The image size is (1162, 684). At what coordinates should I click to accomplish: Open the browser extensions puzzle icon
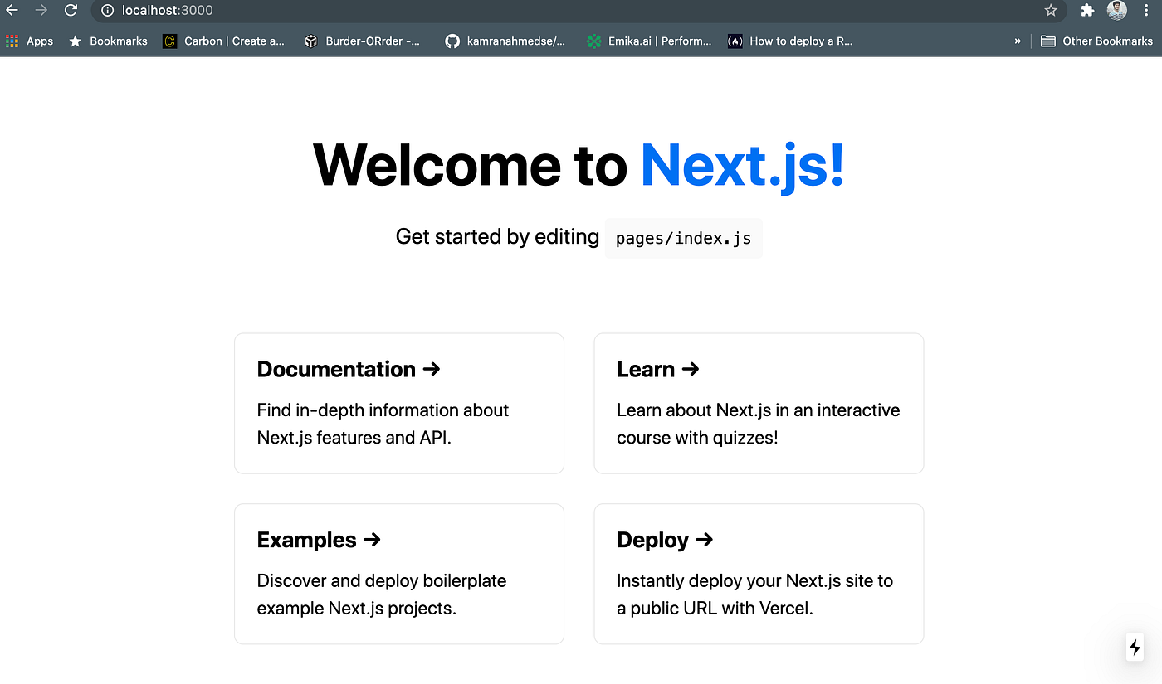(1087, 11)
